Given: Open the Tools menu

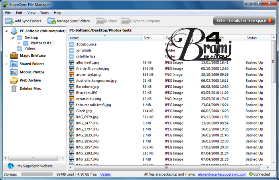Looking at the screenshot, I should [44, 13].
